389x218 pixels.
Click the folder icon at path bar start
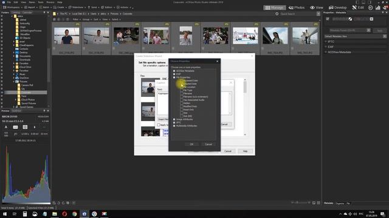point(54,14)
